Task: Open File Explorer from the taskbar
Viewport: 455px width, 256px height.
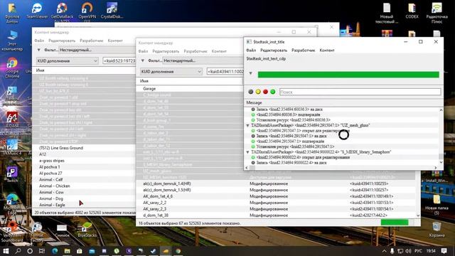Action: [x=67, y=251]
